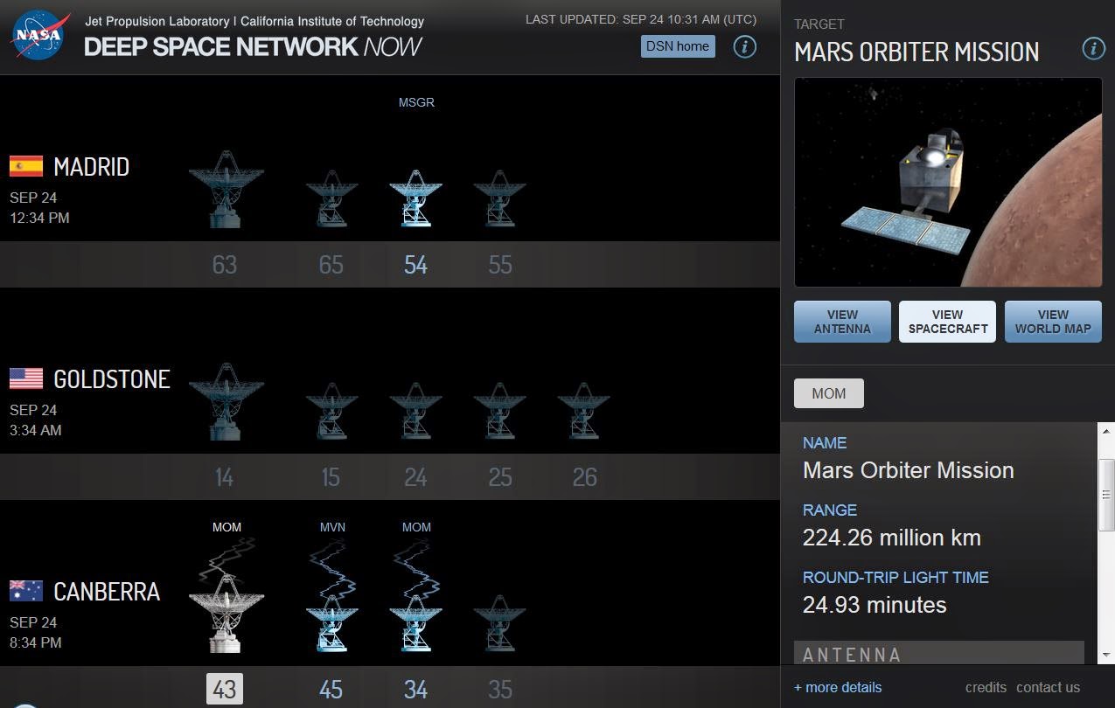Select Madrid antenna dish 54 tracking MSGR
Viewport: 1115px width, 708px height.
415,198
